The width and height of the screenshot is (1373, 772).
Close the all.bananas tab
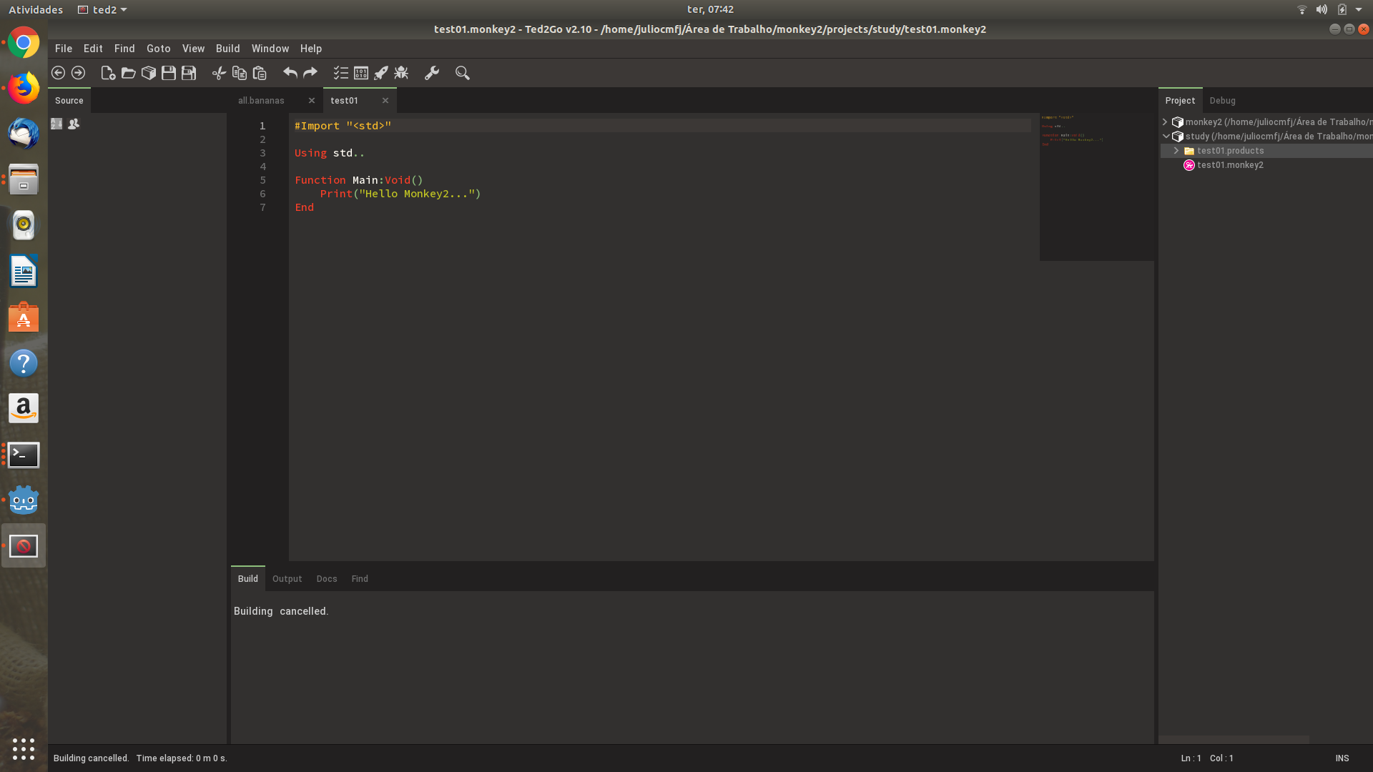pos(312,101)
